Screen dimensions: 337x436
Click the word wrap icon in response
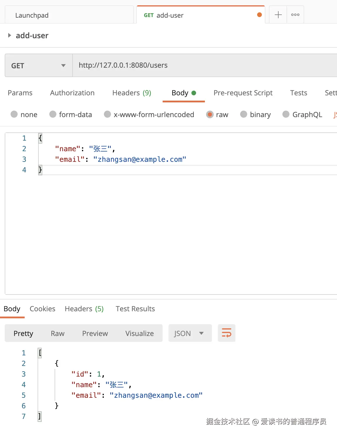[226, 333]
